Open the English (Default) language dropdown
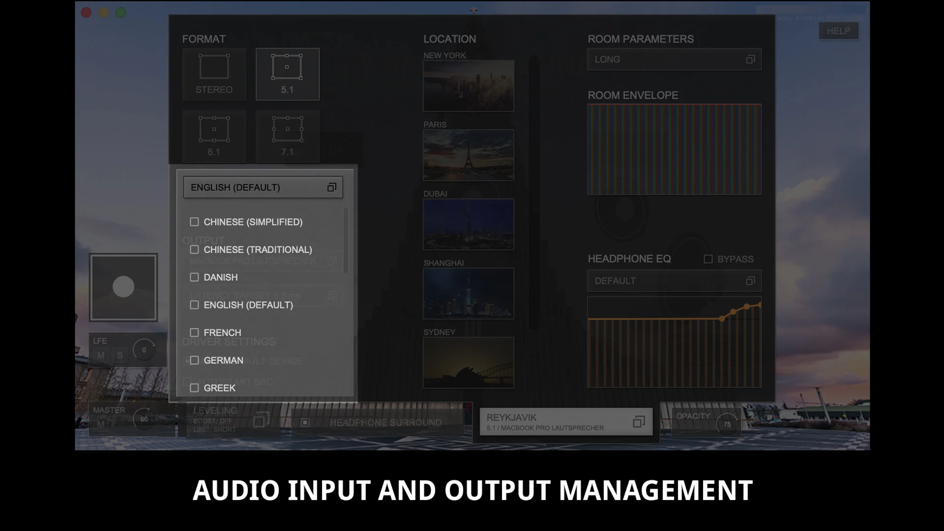The height and width of the screenshot is (531, 944). pyautogui.click(x=263, y=187)
